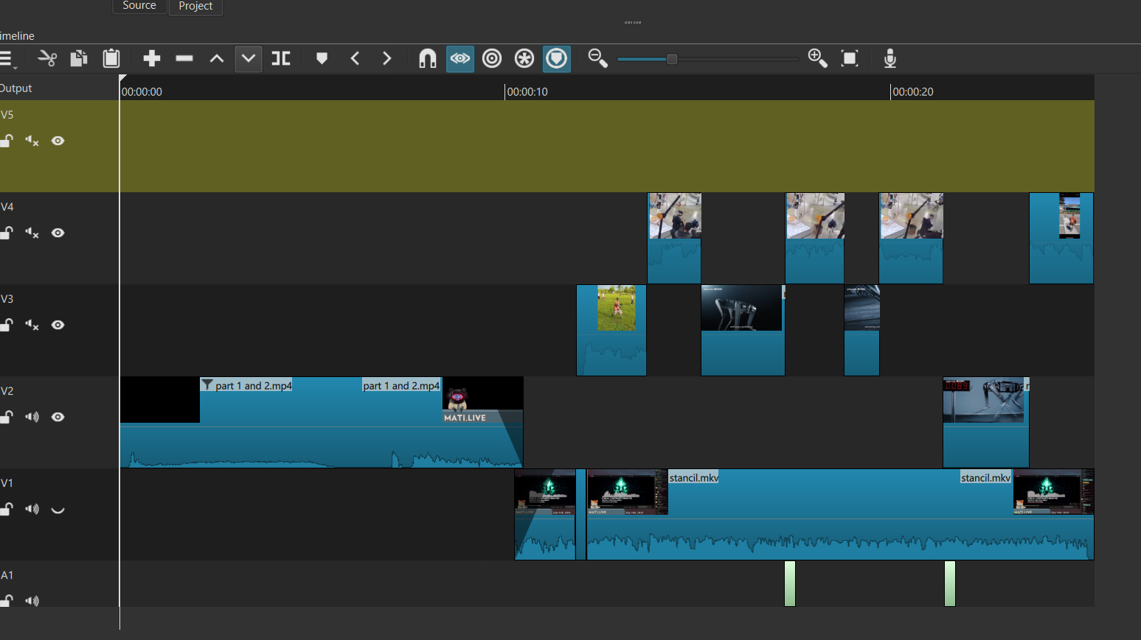Switch to the Project tab
Screen dimensions: 1141x640
coord(195,6)
